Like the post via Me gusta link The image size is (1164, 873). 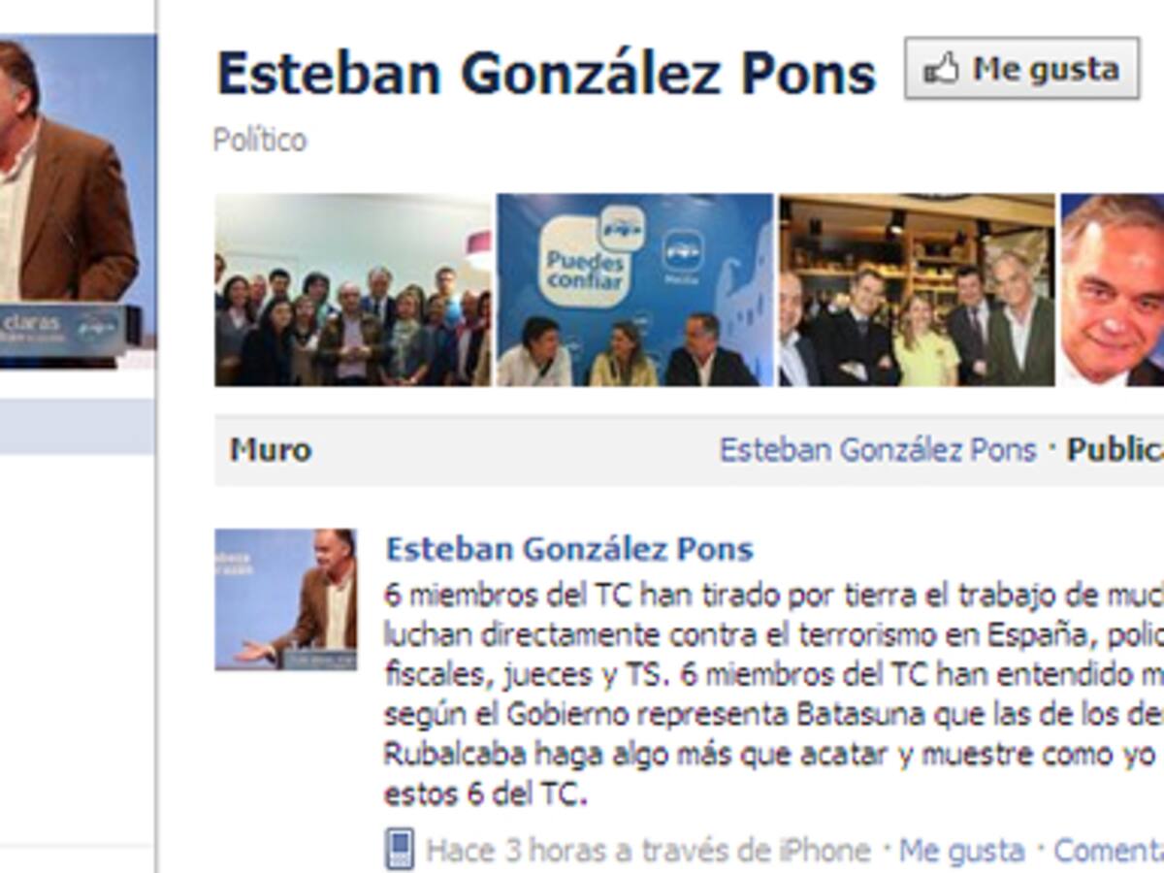(x=961, y=851)
